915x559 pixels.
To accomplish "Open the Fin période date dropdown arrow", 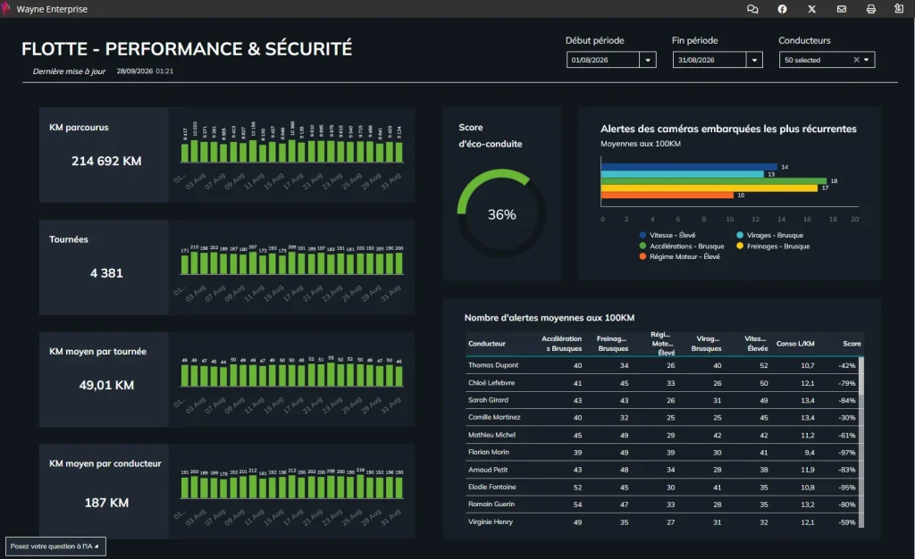I will [754, 60].
